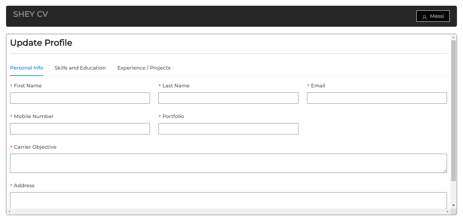Click the Email input field
The width and height of the screenshot is (463, 220).
[376, 98]
